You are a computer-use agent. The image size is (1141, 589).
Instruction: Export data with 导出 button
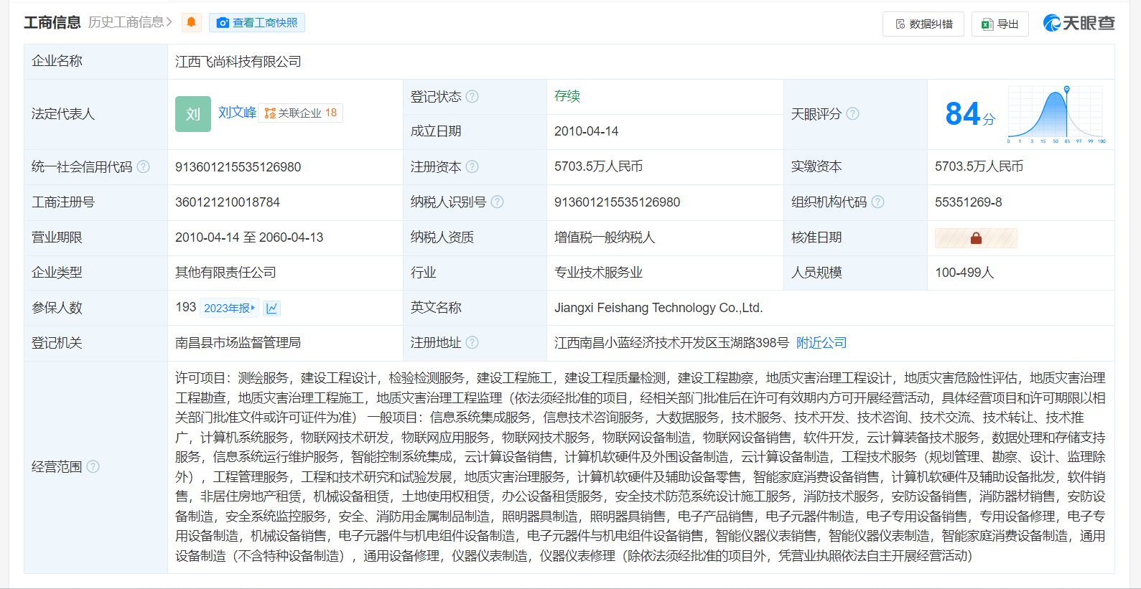(1000, 24)
